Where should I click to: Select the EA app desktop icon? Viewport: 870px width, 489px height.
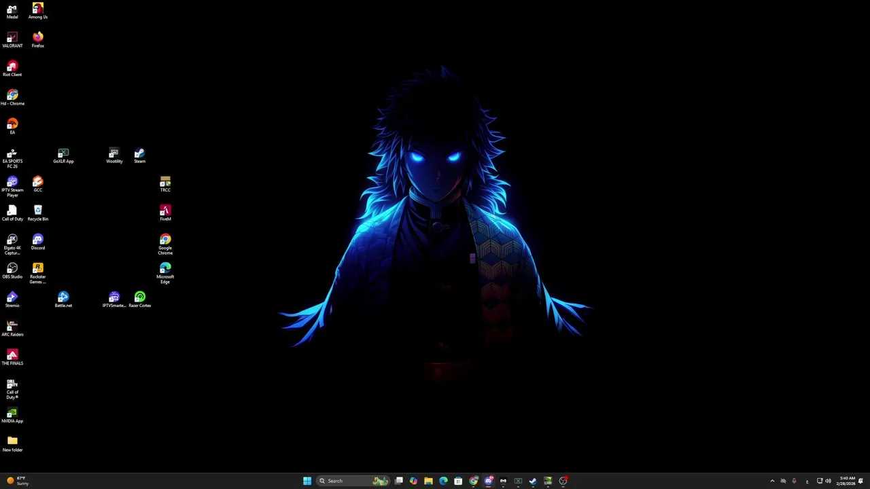(x=12, y=127)
